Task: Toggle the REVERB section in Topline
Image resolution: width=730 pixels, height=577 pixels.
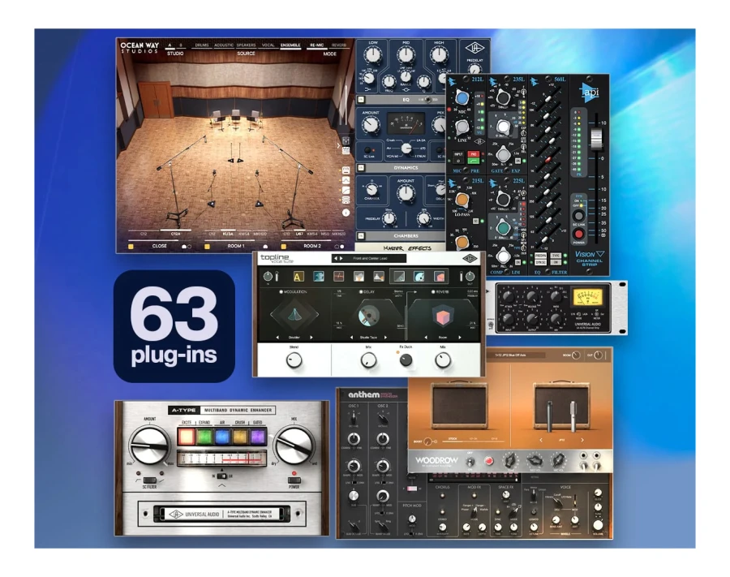Action: click(x=433, y=291)
